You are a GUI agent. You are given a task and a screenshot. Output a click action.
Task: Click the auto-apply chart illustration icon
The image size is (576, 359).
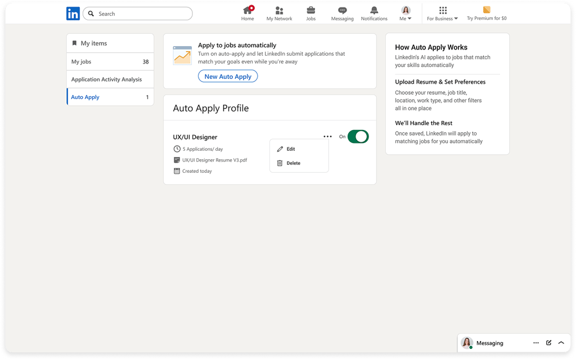[182, 56]
